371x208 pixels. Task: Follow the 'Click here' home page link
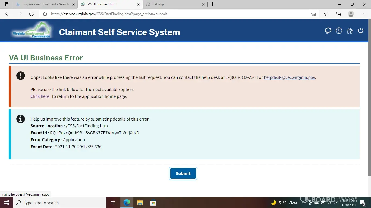coord(40,96)
